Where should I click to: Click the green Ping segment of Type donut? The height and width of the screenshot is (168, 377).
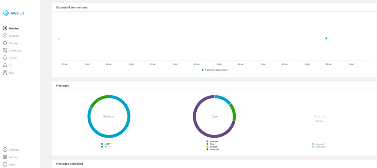tap(233, 112)
